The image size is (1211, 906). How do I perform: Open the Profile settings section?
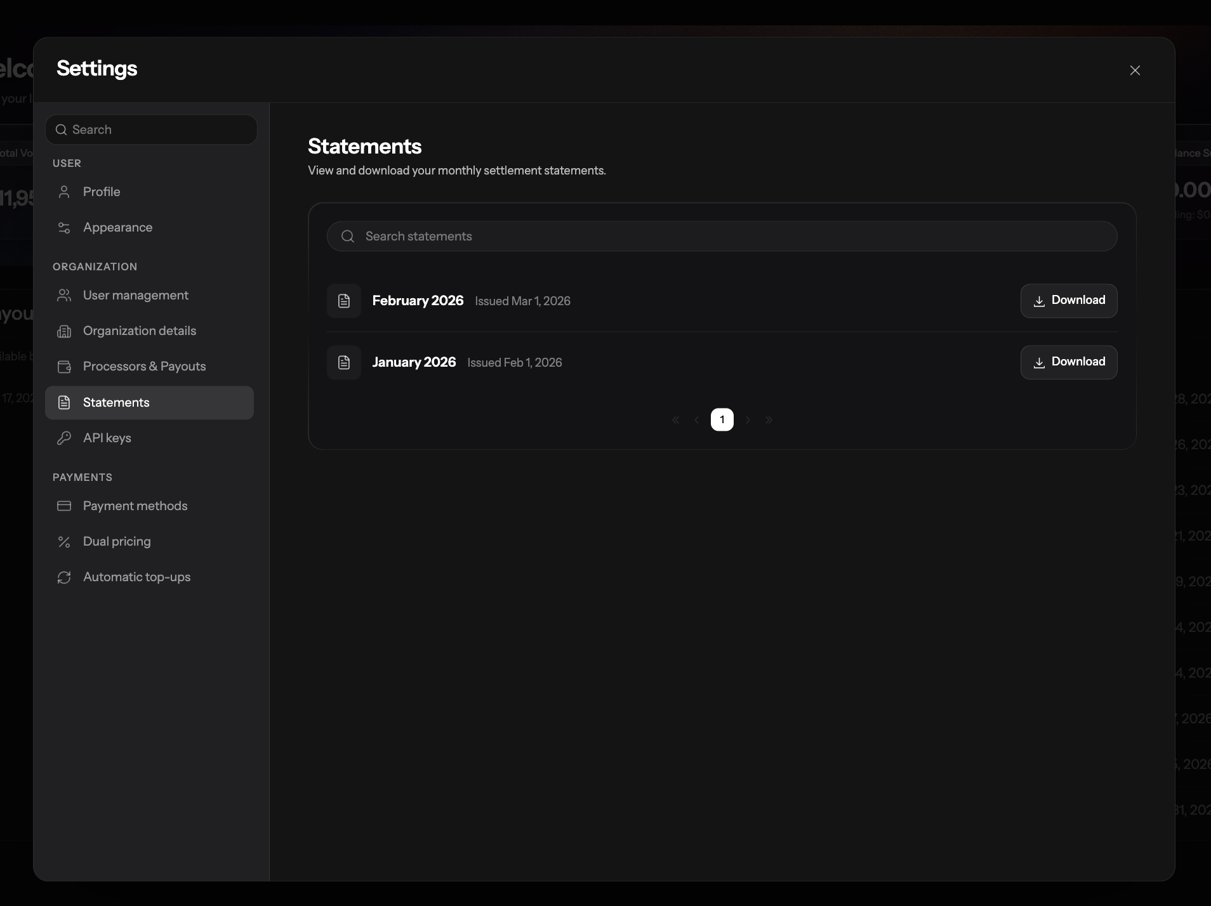coord(149,192)
